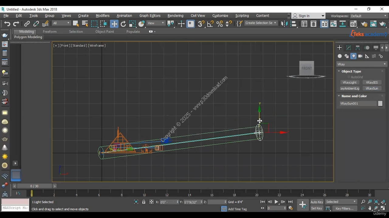
Task: Click the VRayLight button
Action: (349, 82)
